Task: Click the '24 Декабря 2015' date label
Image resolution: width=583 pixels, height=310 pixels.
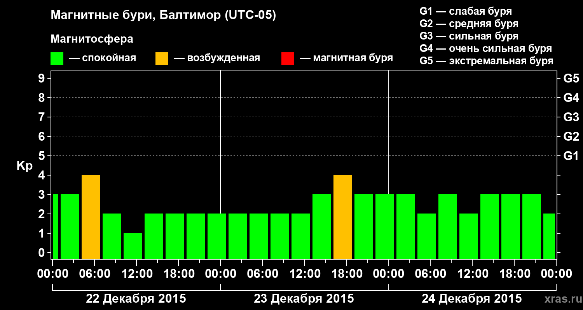Action: (472, 299)
